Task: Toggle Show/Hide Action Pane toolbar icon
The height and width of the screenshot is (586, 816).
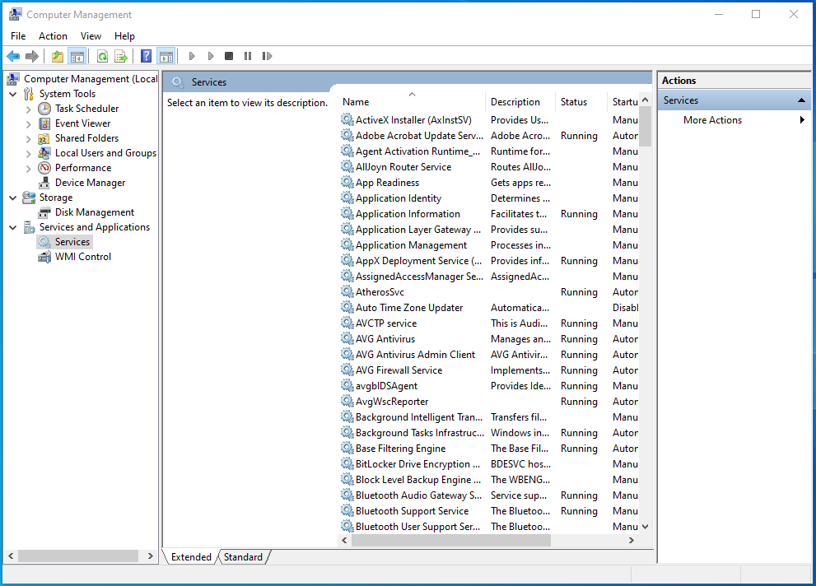Action: coord(166,56)
